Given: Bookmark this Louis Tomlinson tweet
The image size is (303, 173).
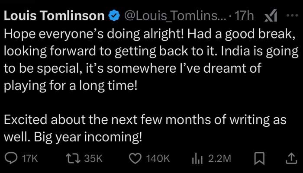Looking at the screenshot, I should [259, 159].
